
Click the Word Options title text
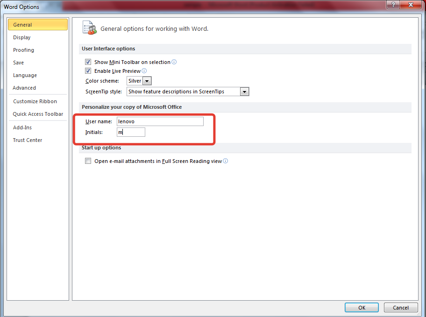[x=21, y=7]
